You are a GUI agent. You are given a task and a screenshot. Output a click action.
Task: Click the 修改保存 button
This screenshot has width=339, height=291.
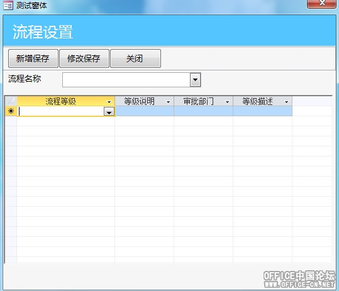point(84,58)
